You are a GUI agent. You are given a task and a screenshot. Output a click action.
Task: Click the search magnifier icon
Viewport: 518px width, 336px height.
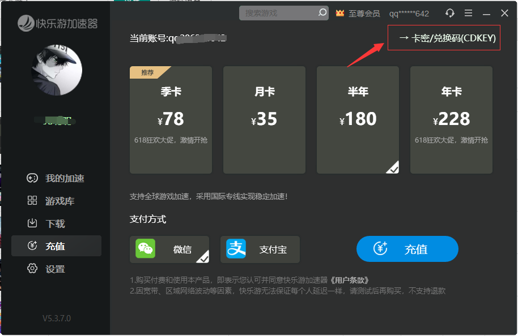[322, 12]
